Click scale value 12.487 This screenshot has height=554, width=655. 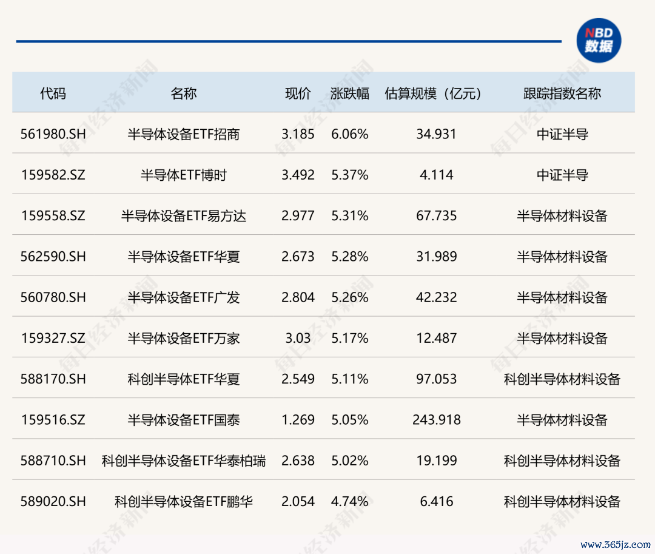point(436,337)
